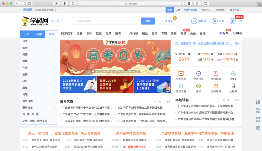This screenshot has height=151, width=262.
Task: Expand the 网站导航 dropdown
Action: 221,10
